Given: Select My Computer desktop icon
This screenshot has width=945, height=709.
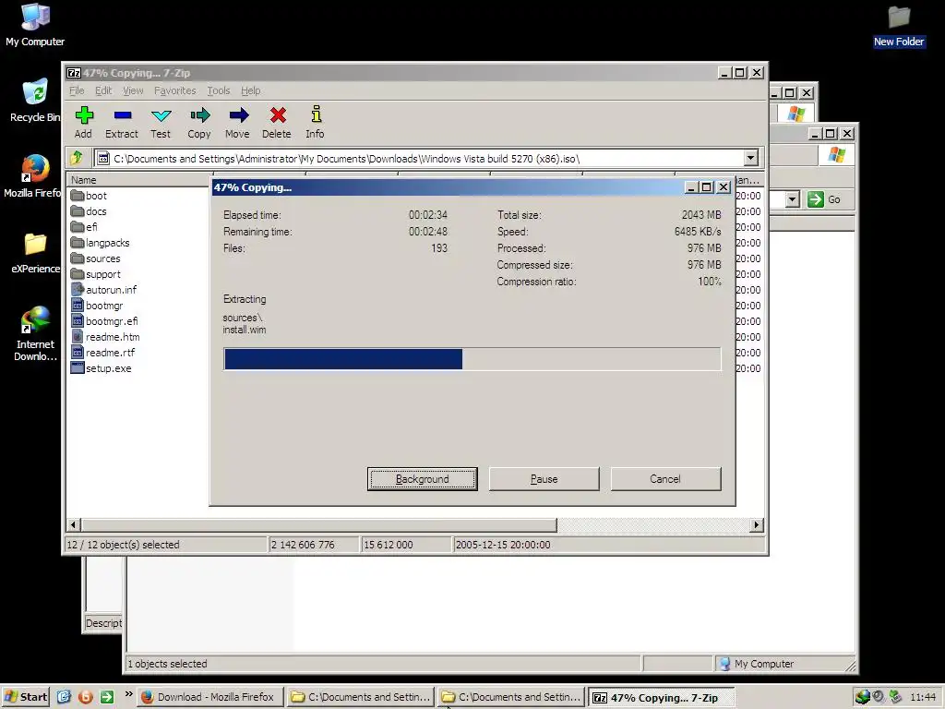Looking at the screenshot, I should [x=35, y=25].
